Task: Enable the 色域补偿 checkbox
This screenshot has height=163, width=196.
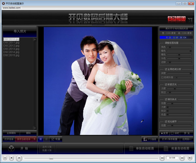Action: 163,77
